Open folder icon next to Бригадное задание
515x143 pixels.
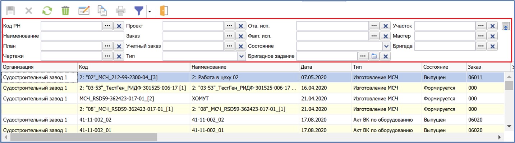pyautogui.click(x=374, y=56)
